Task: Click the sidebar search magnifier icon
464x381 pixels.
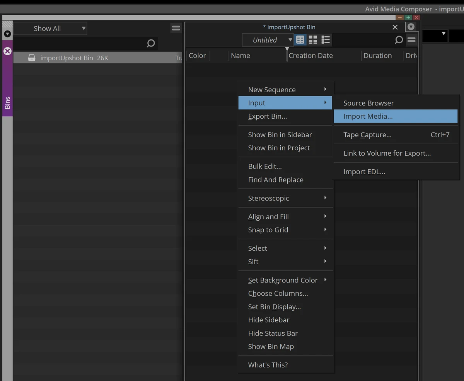Action: pyautogui.click(x=151, y=43)
